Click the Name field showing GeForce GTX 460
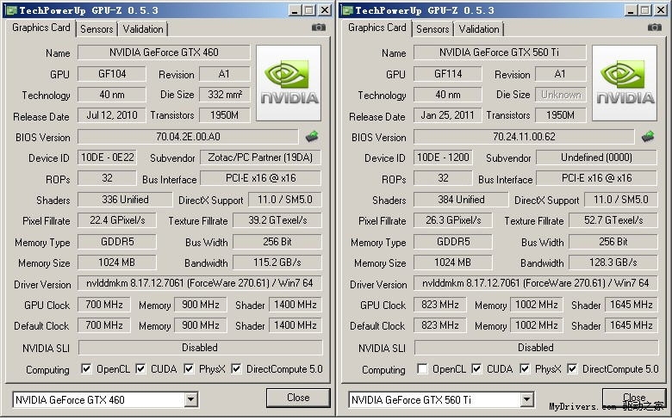672x420 pixels. coord(164,52)
